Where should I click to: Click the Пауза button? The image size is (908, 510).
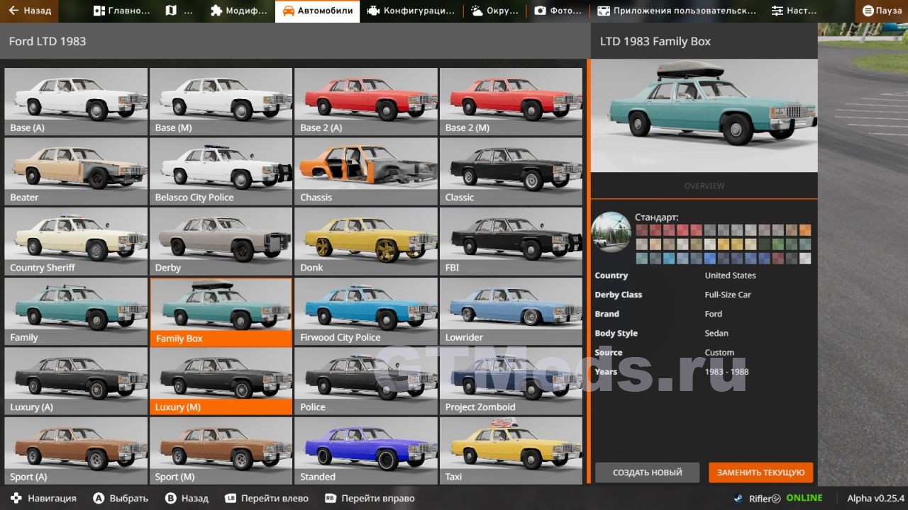click(882, 11)
